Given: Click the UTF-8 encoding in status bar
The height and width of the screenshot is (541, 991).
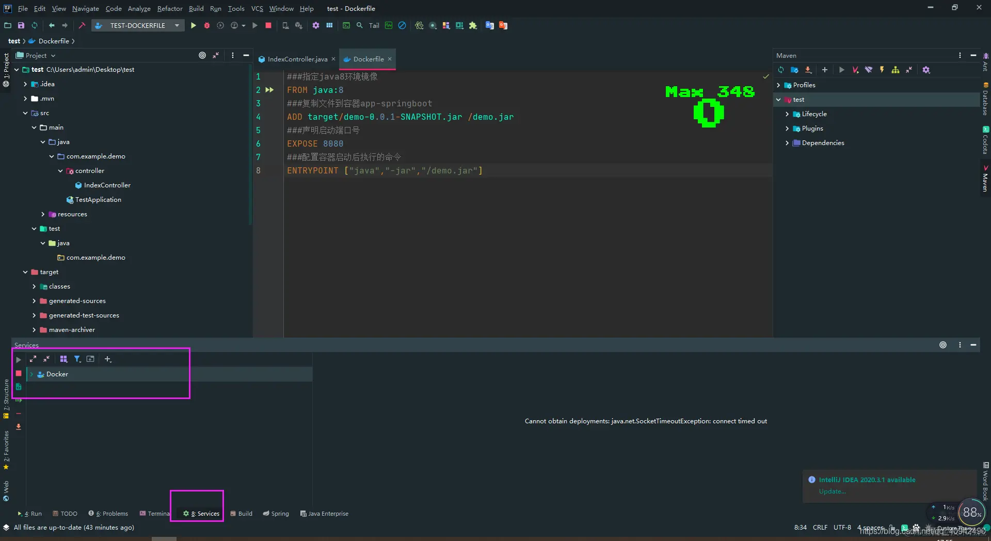Looking at the screenshot, I should coord(842,528).
